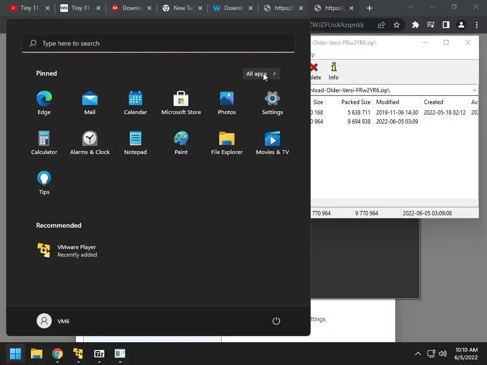Launch Alarms & Clock
The image size is (487, 365).
[x=90, y=143]
